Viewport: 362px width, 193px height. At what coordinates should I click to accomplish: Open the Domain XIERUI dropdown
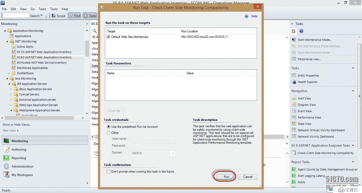tap(173, 153)
